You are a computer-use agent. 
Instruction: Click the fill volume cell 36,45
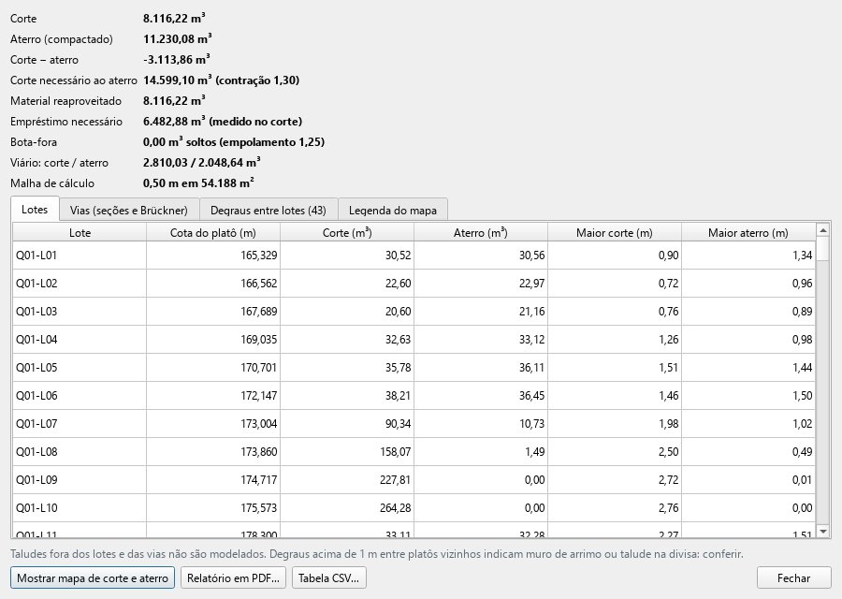coord(481,395)
